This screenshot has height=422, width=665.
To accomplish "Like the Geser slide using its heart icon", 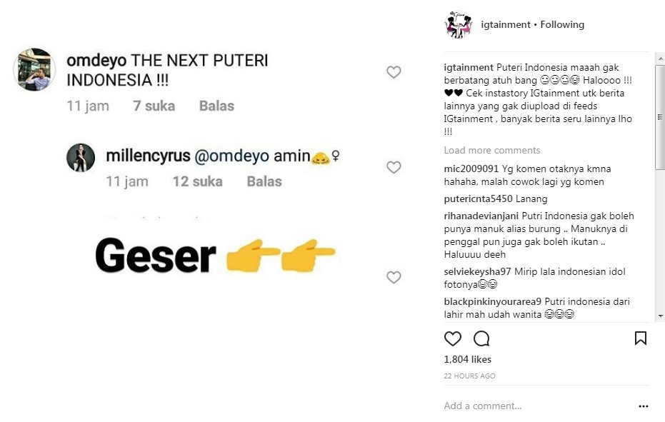I will (x=394, y=277).
